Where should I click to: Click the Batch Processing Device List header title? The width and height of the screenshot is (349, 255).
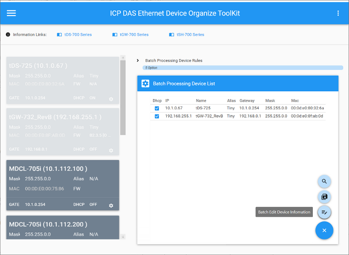[184, 83]
